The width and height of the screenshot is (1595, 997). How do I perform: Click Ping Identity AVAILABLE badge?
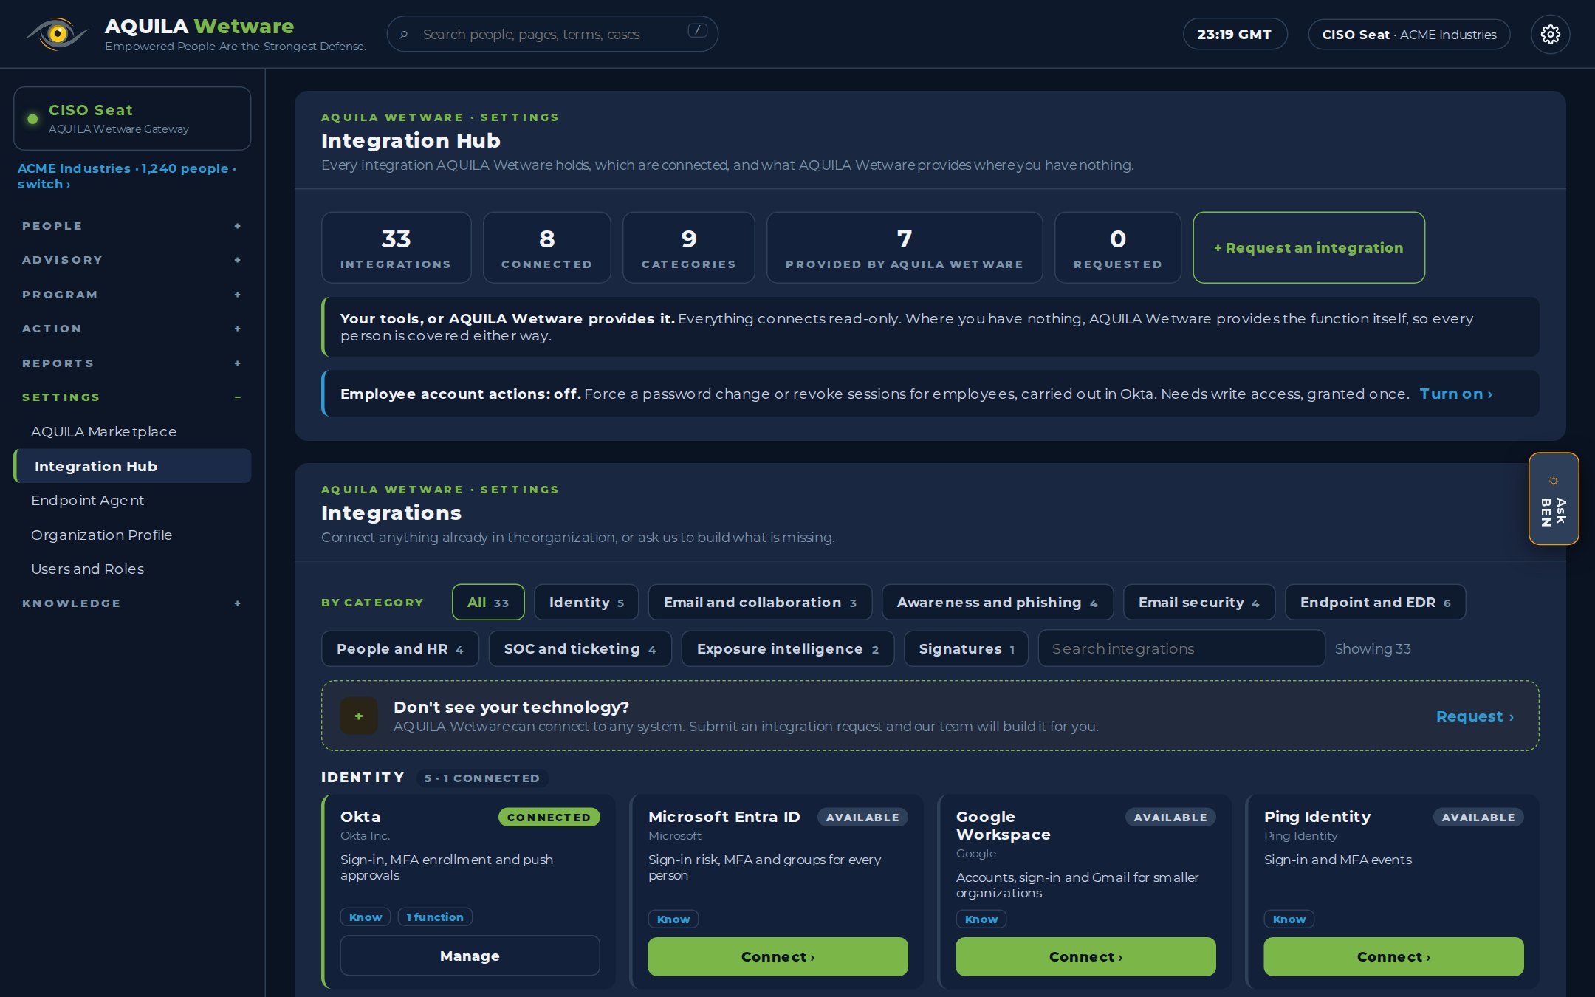click(1478, 817)
